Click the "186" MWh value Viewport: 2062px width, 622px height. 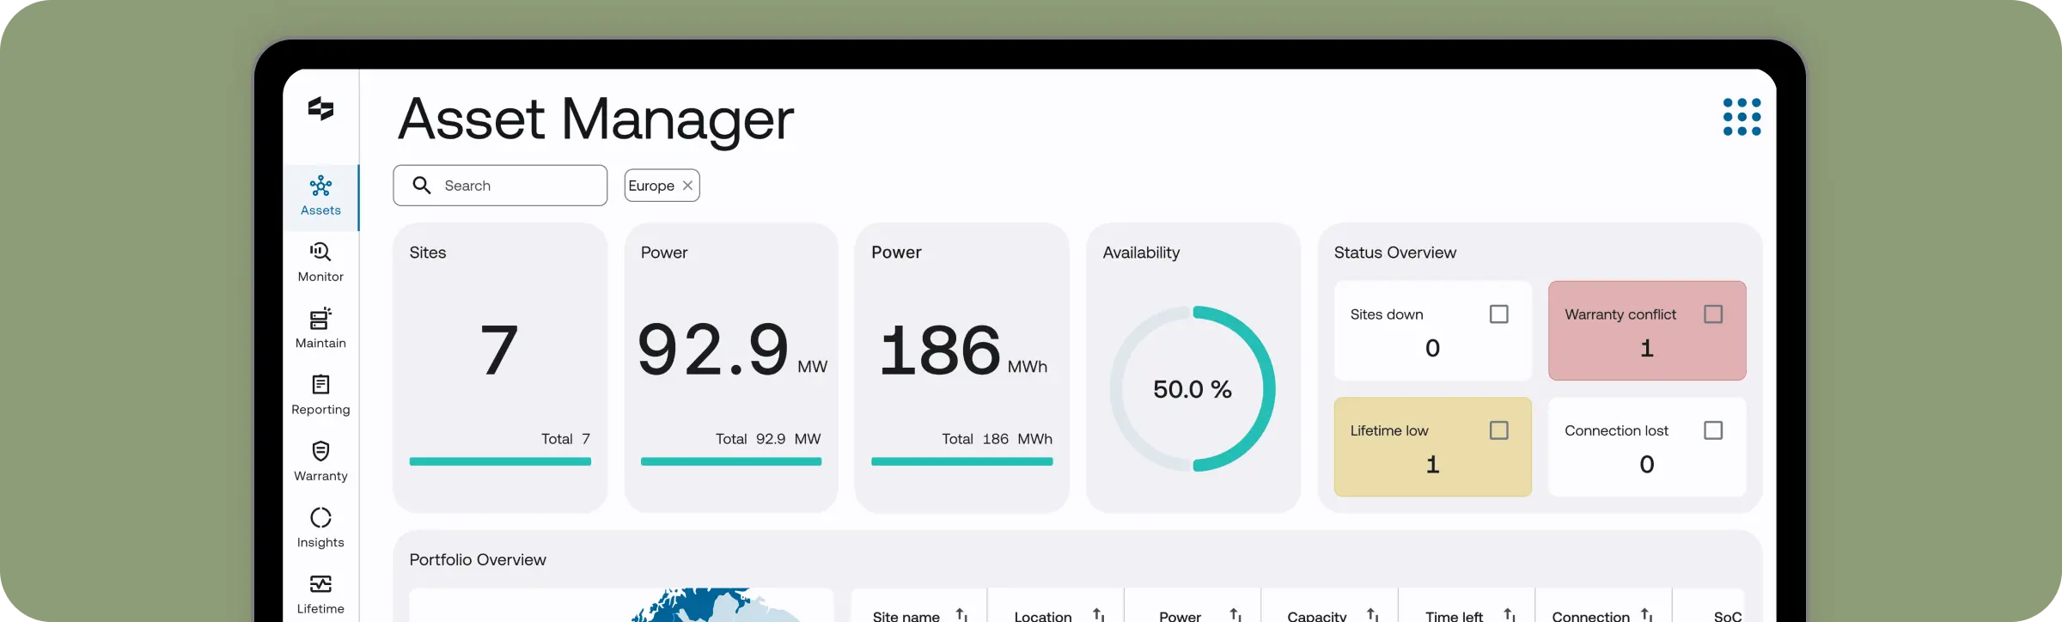pyautogui.click(x=940, y=351)
